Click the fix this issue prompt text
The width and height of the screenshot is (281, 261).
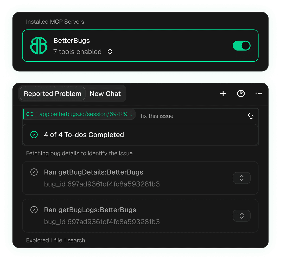pyautogui.click(x=157, y=116)
